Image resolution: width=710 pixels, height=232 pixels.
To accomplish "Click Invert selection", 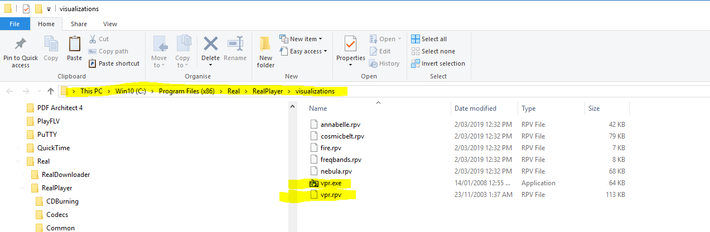I will pos(438,63).
